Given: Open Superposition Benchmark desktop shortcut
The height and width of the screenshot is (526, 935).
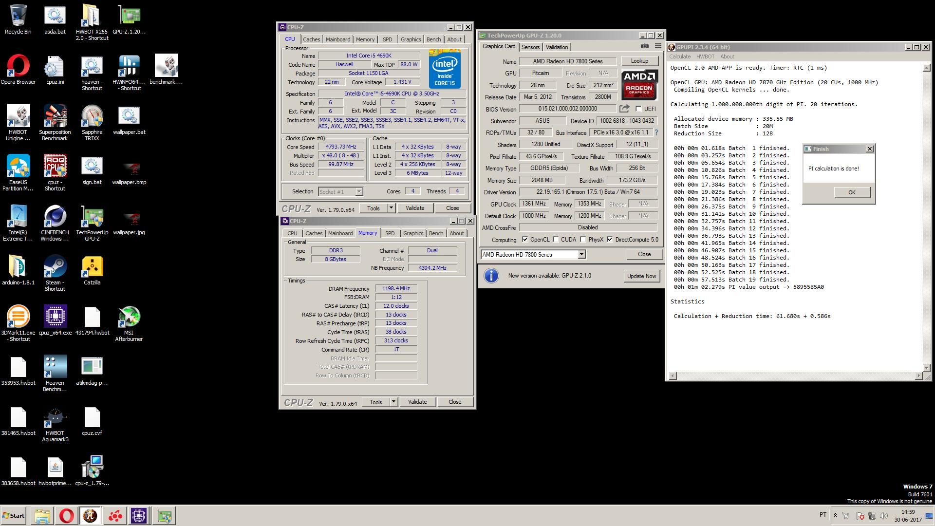Looking at the screenshot, I should (55, 123).
